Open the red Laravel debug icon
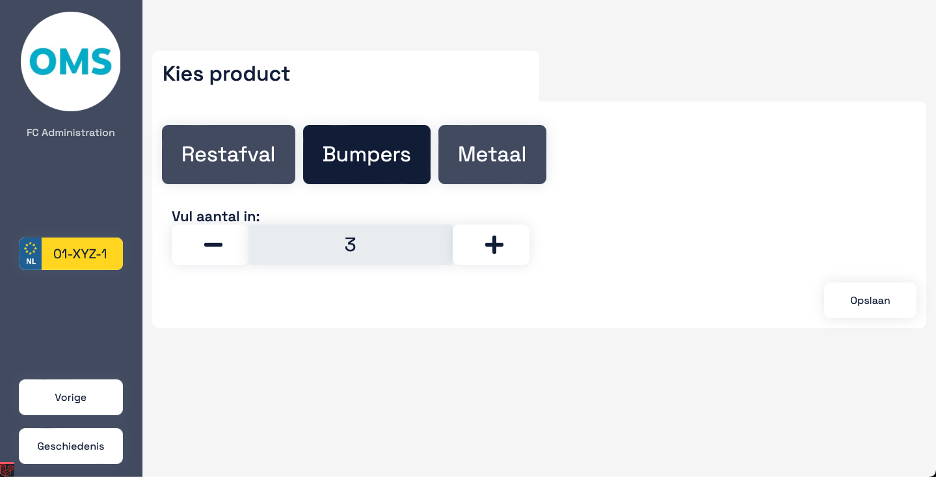This screenshot has width=936, height=477. click(7, 469)
